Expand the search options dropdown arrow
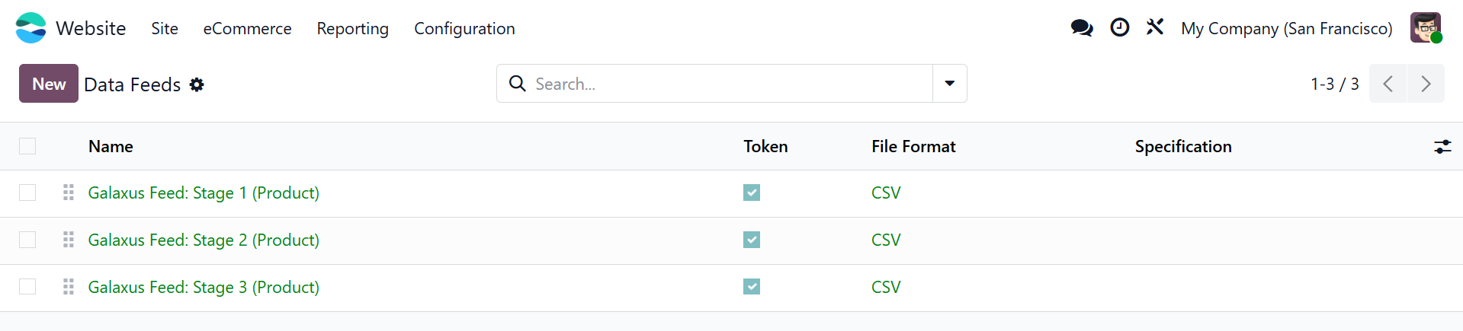Image resolution: width=1463 pixels, height=331 pixels. point(950,84)
